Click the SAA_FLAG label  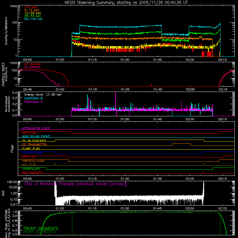coord(29,157)
